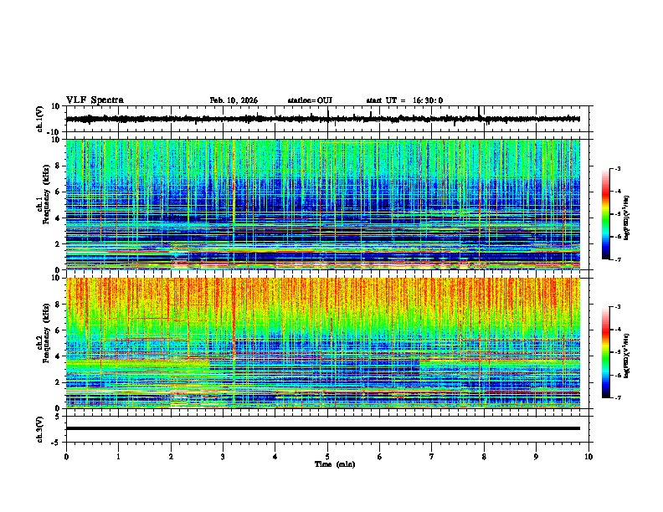Click the ch.3(V) axis label

[x=40, y=429]
